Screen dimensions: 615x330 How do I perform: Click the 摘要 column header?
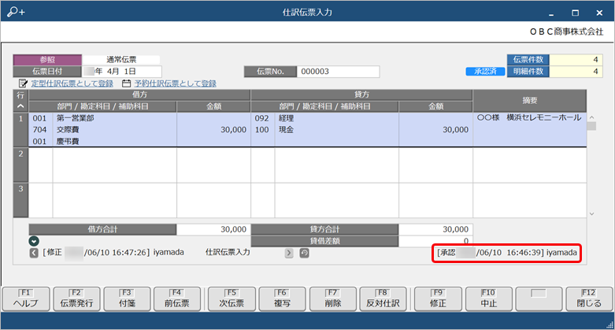[x=529, y=101]
